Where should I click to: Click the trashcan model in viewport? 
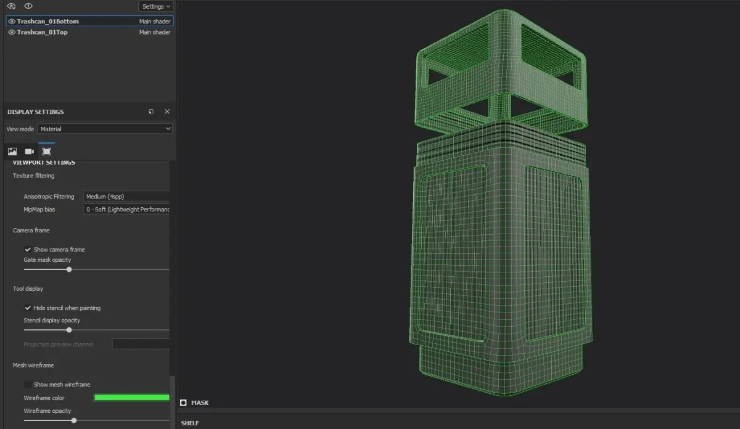[x=501, y=203]
